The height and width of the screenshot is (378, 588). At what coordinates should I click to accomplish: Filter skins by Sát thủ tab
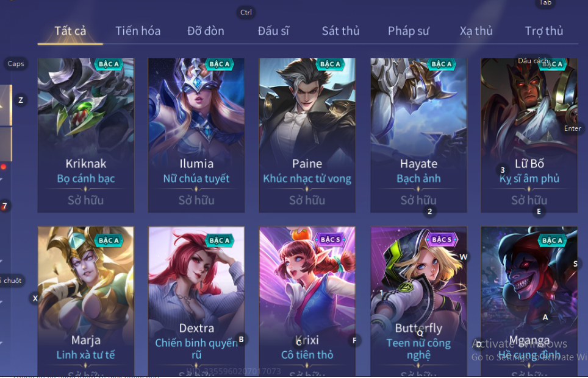click(x=340, y=30)
